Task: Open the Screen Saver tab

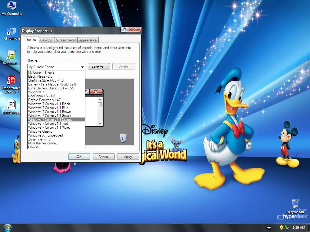Action: pyautogui.click(x=66, y=40)
